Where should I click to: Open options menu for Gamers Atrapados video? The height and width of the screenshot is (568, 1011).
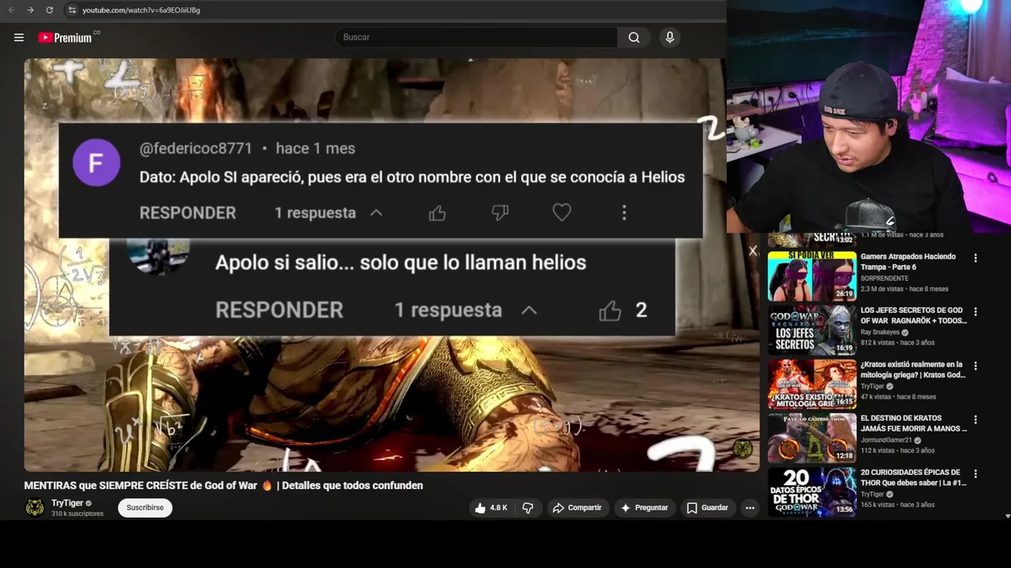(x=975, y=258)
